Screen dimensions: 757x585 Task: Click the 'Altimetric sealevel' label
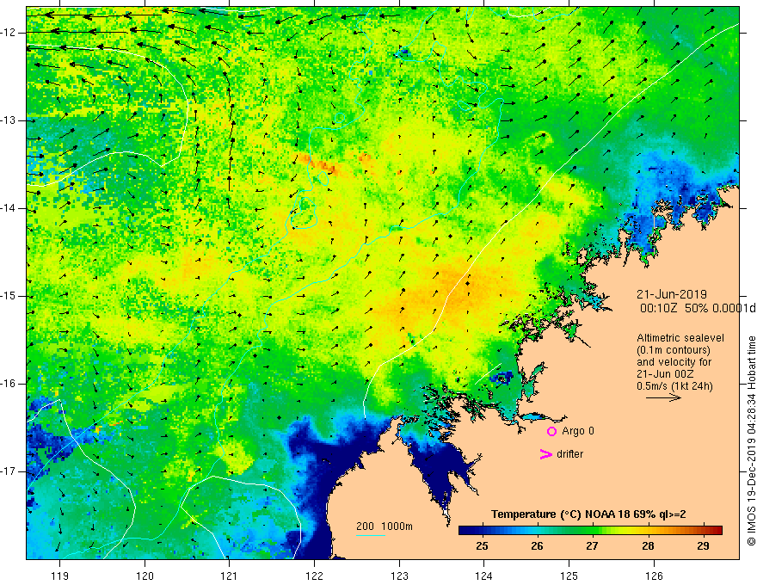(680, 338)
